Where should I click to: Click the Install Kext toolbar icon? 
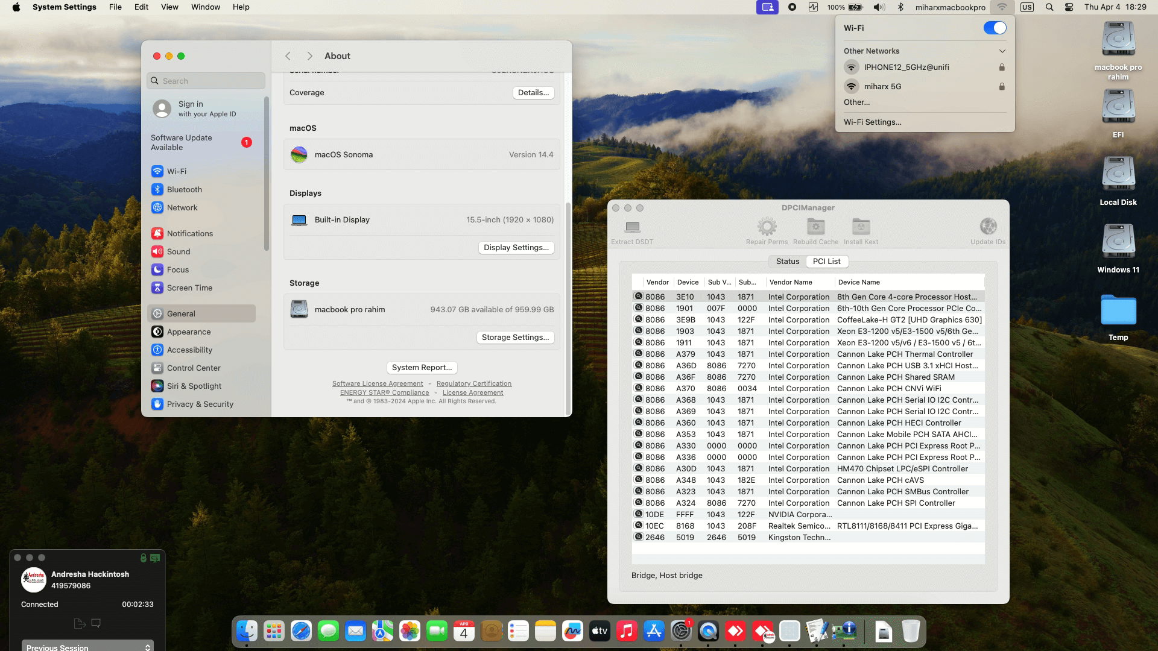click(x=861, y=227)
